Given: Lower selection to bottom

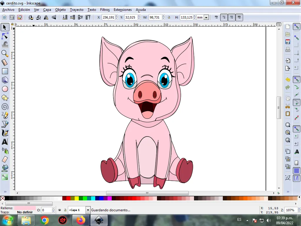Looking at the screenshot, I should click(x=65, y=17).
